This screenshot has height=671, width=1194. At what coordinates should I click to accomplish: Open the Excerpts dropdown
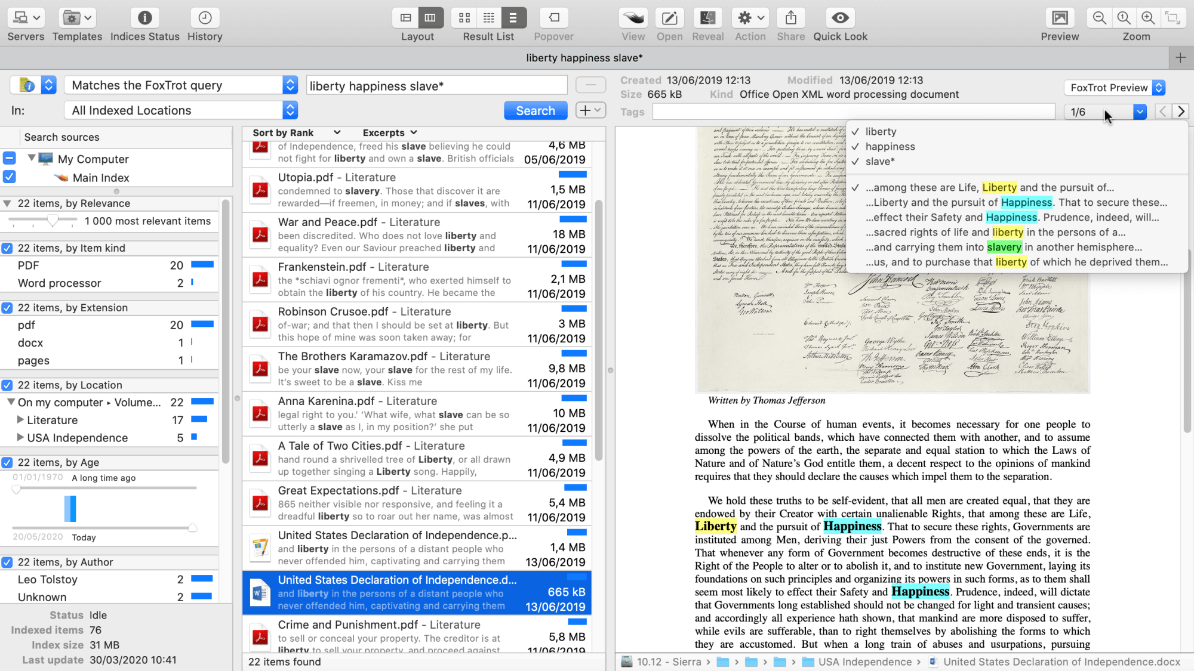tap(390, 132)
